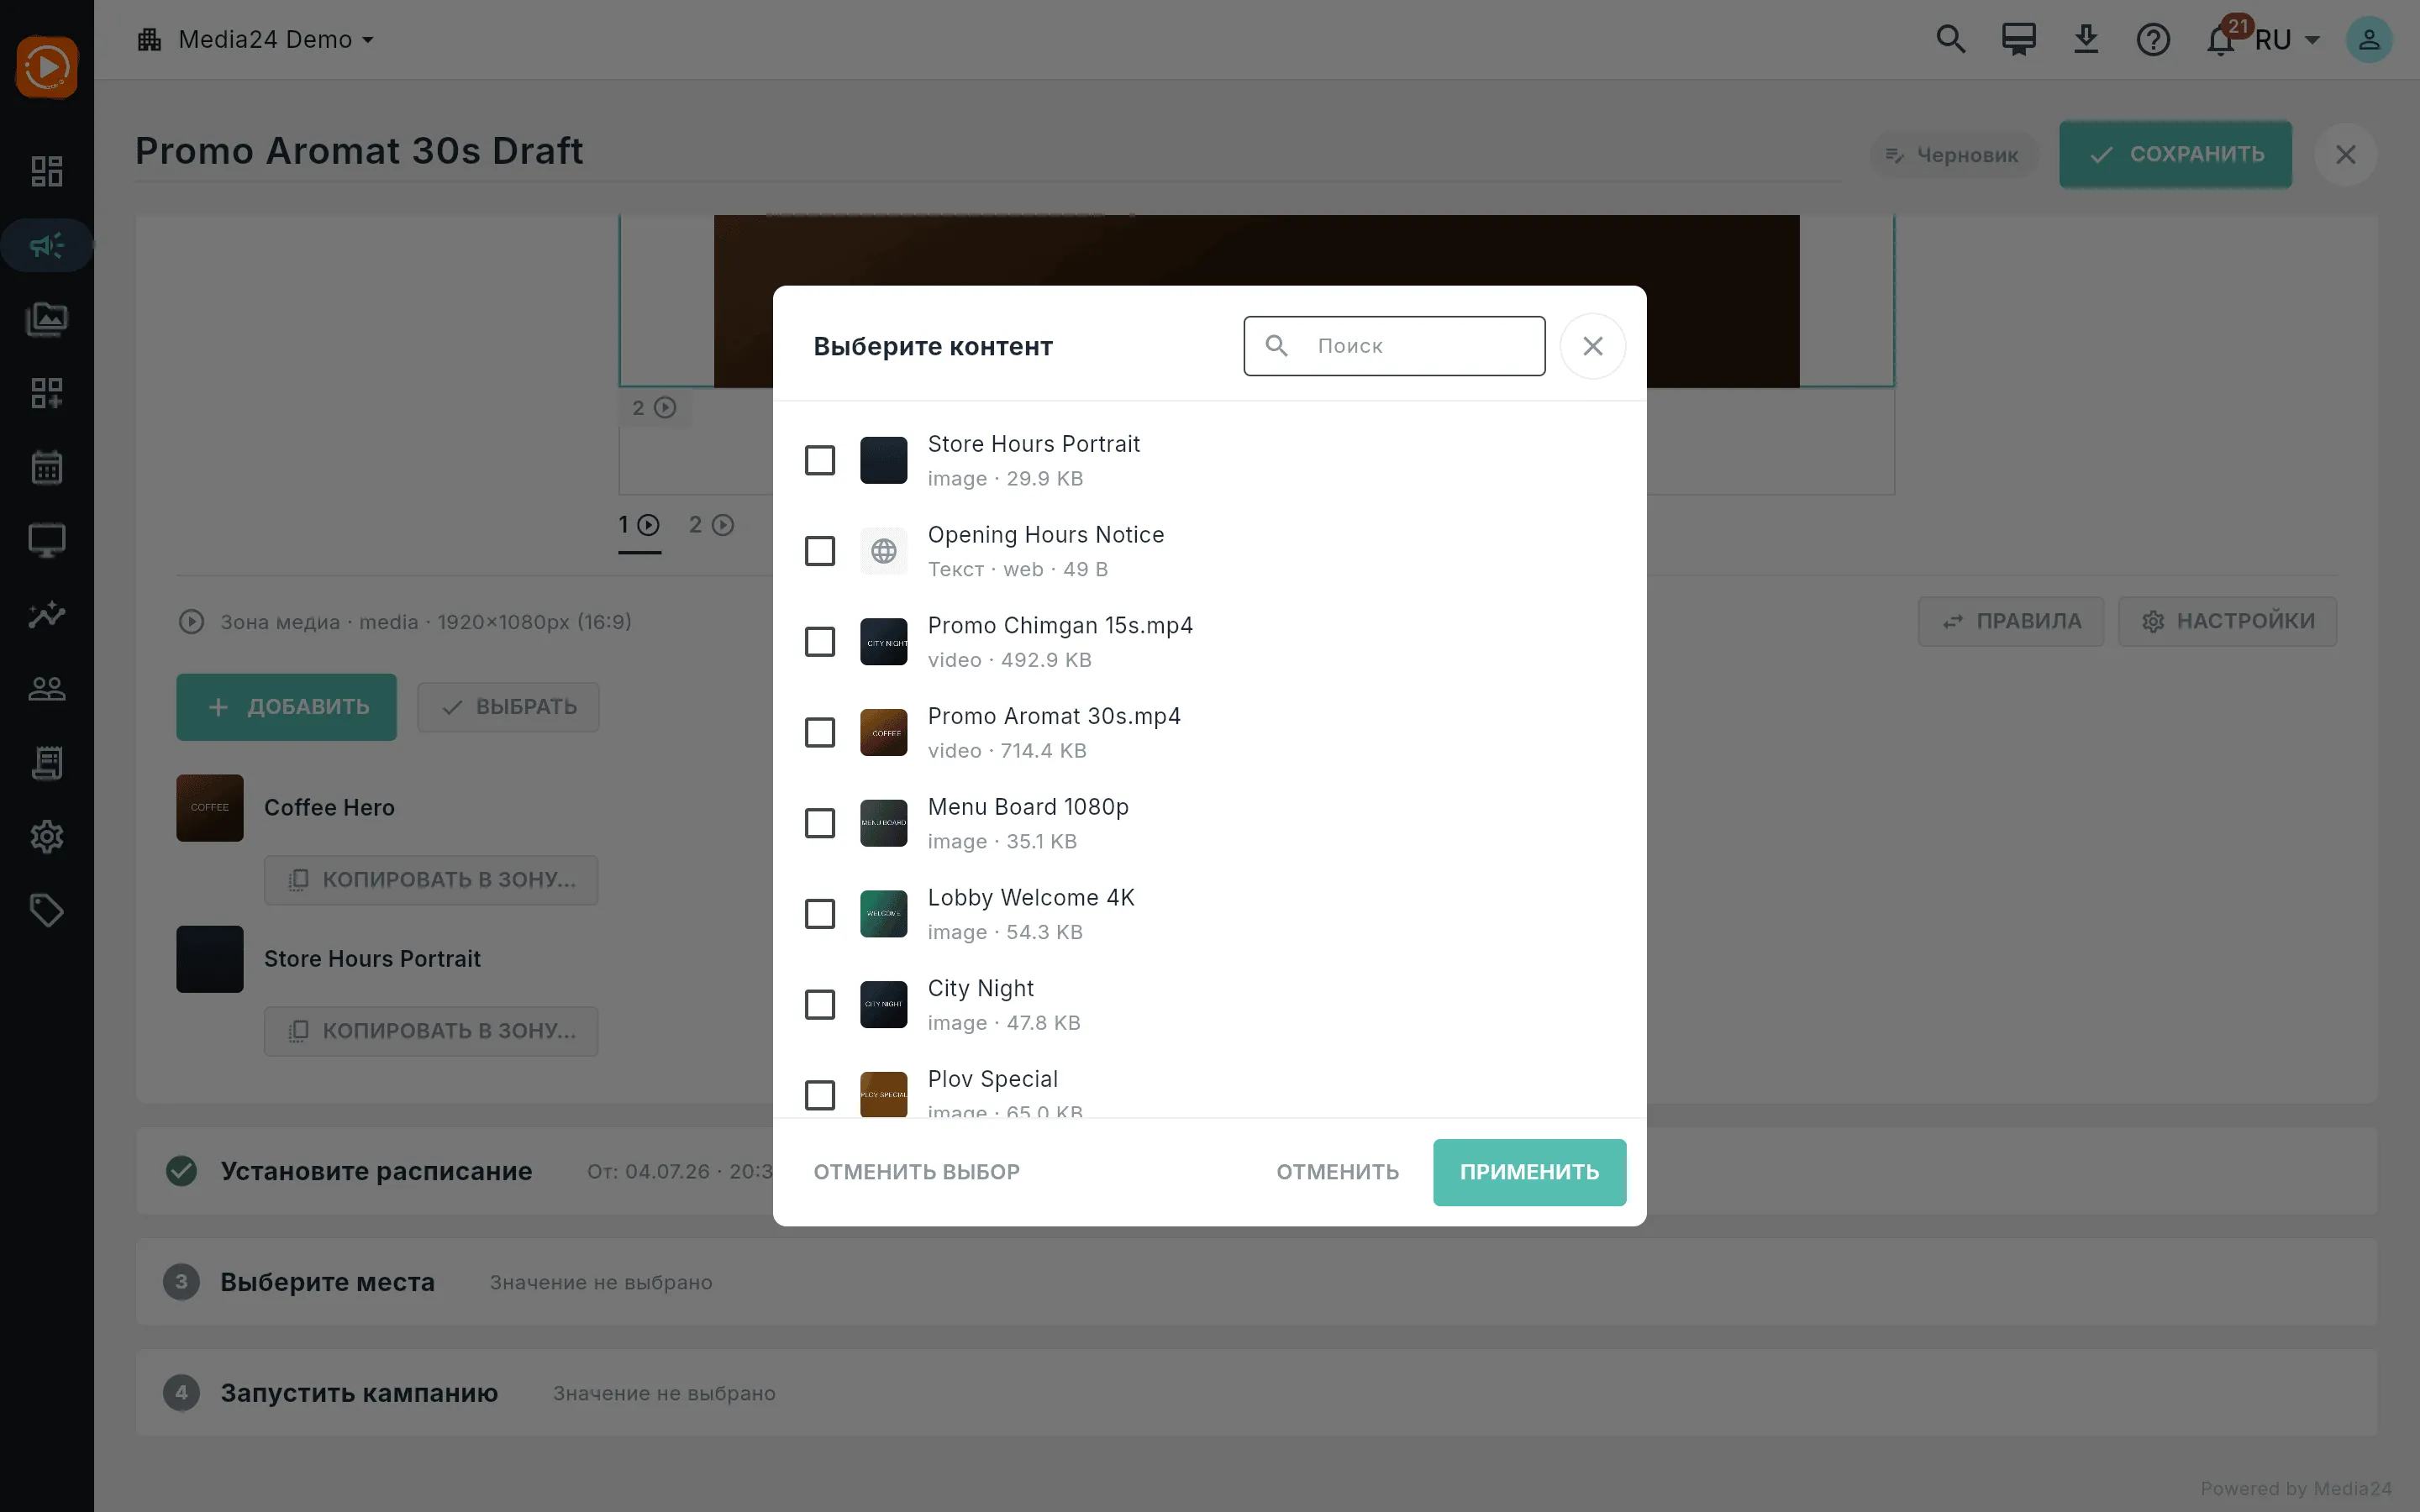Click the notifications bell icon
This screenshot has height=1512, width=2420.
[x=2221, y=40]
